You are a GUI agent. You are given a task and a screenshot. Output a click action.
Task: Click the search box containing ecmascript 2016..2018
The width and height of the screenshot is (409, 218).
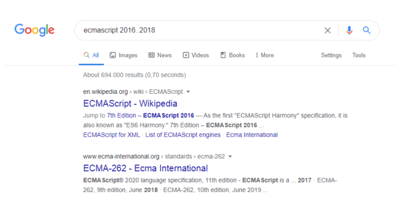227,30
